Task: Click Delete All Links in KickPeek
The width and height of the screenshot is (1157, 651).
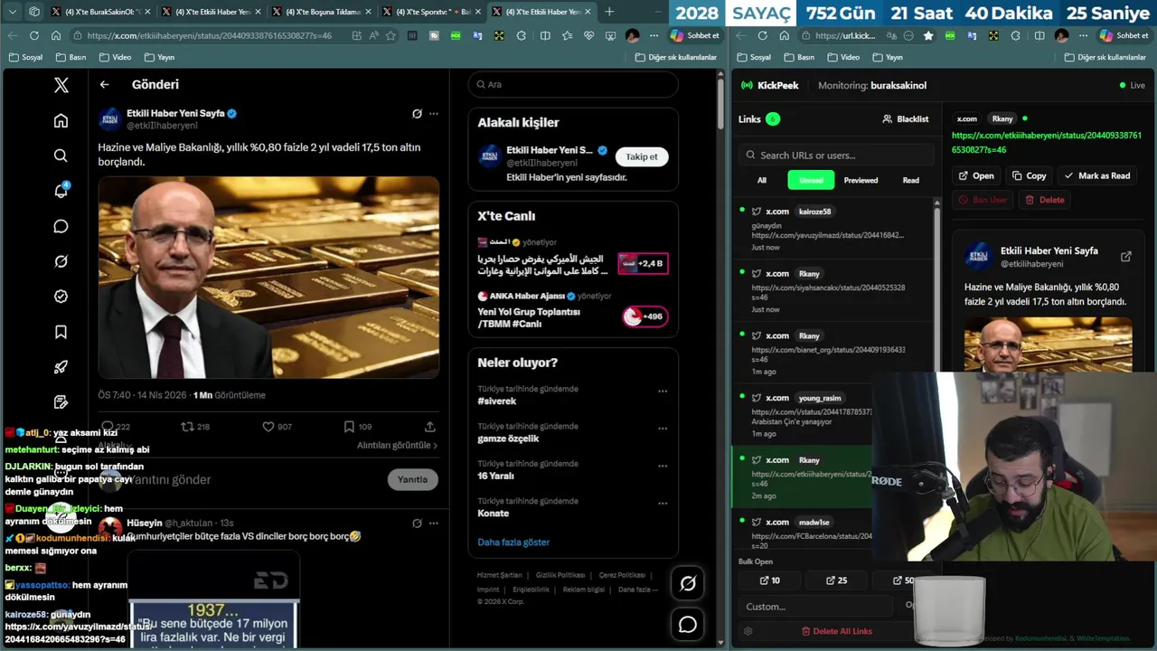Action: point(836,631)
